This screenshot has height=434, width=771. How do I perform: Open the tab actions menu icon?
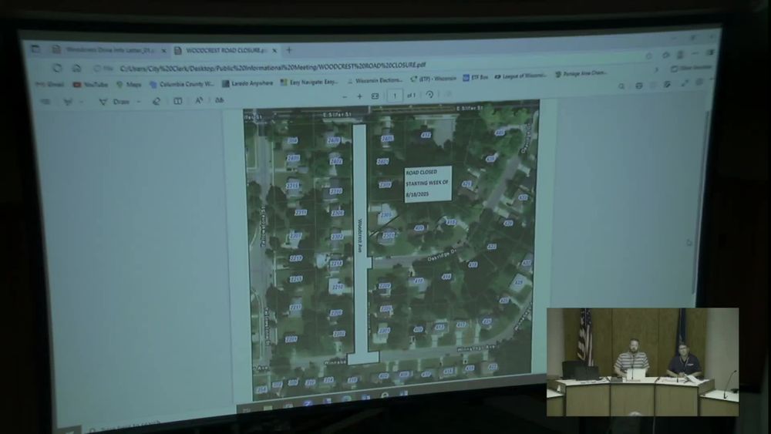(x=36, y=49)
